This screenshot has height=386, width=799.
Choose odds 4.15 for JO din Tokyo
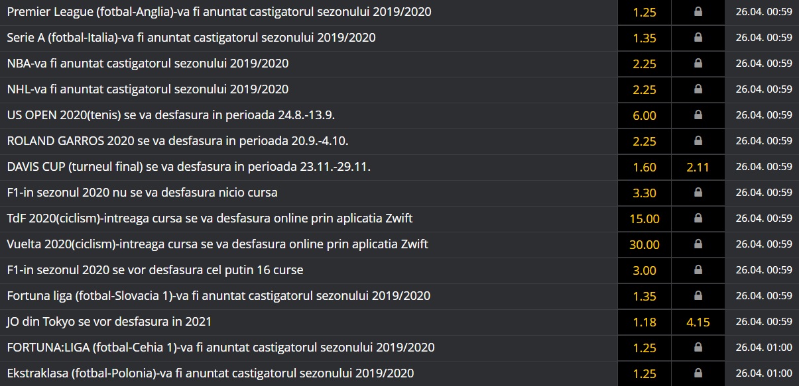(x=698, y=322)
